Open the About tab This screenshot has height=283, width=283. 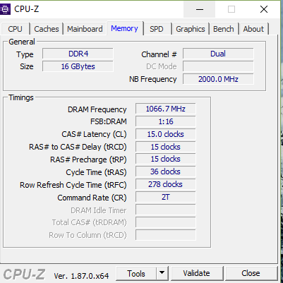tap(253, 29)
